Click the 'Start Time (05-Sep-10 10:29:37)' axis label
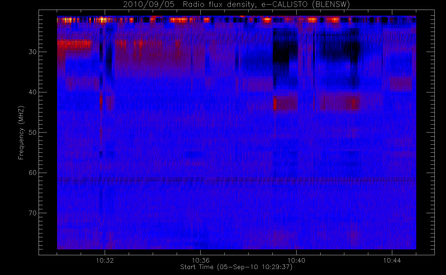 point(236,267)
